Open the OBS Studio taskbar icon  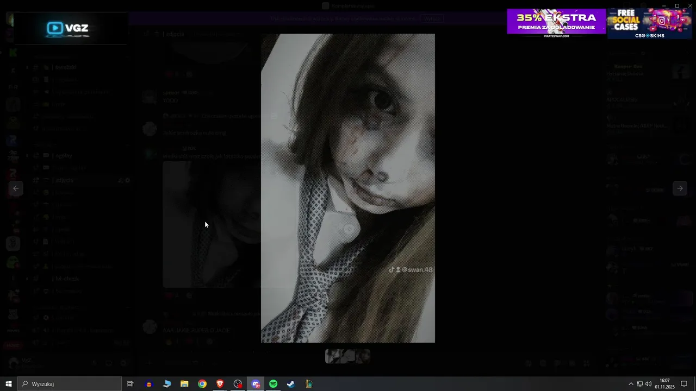[238, 384]
